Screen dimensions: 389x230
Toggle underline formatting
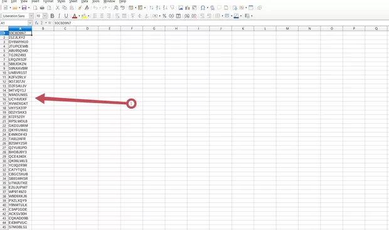tap(66, 16)
